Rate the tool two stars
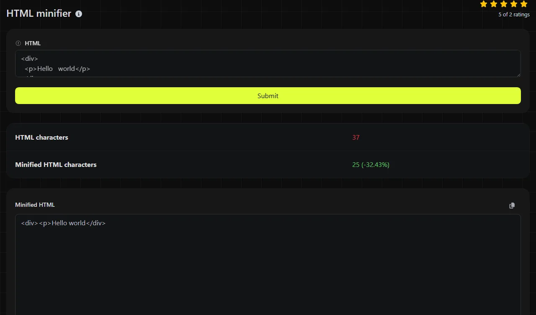Screen dimensions: 536x315 click(x=494, y=4)
